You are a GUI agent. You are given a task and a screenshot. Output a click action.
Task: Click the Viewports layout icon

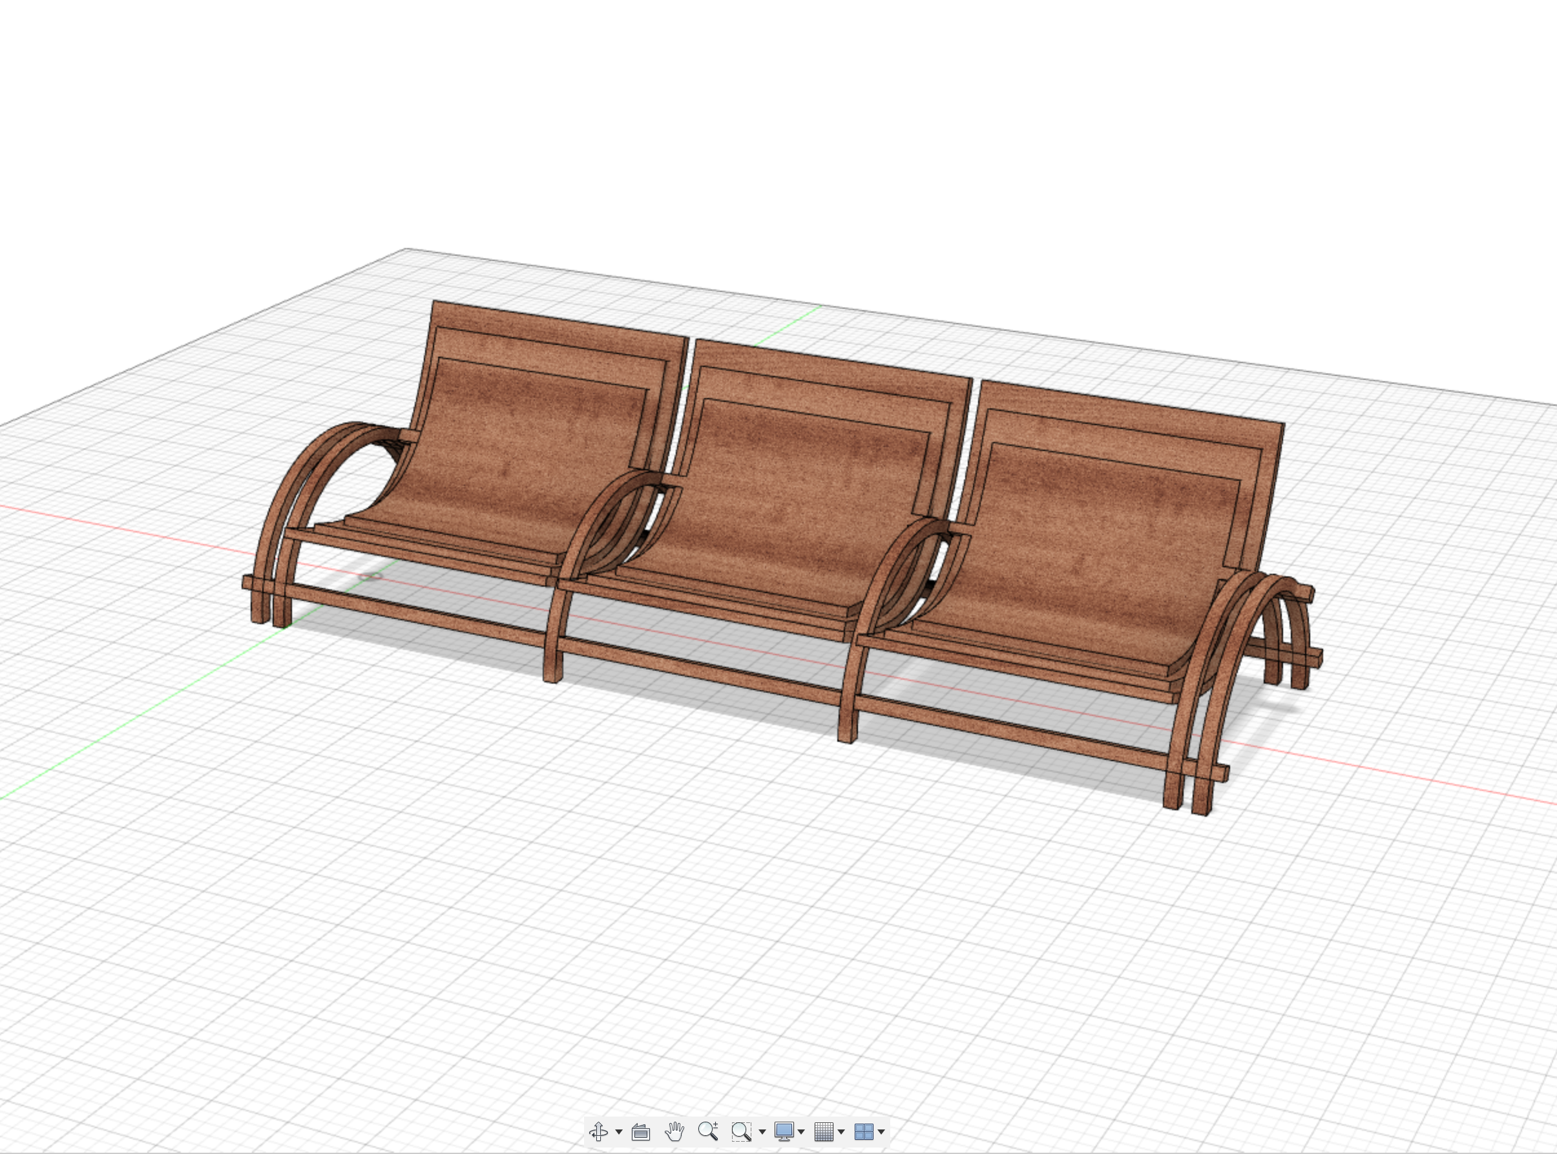point(864,1131)
